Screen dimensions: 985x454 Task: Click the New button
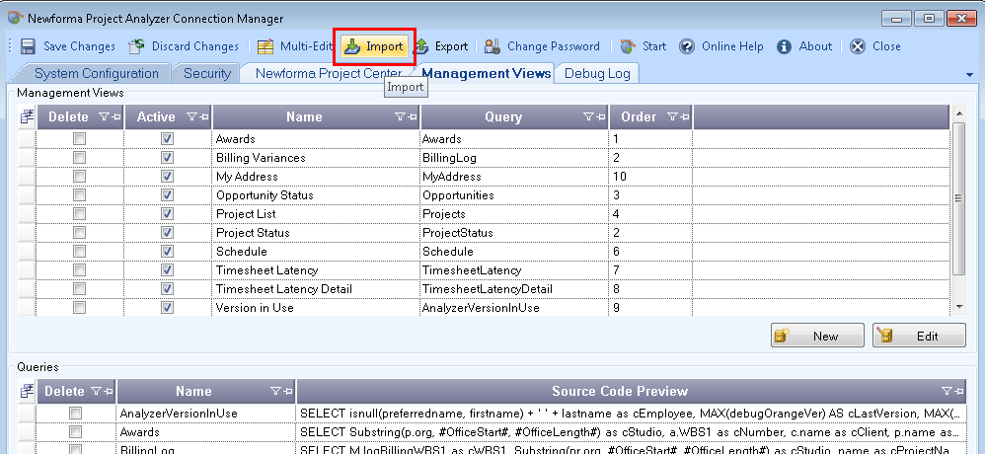817,336
